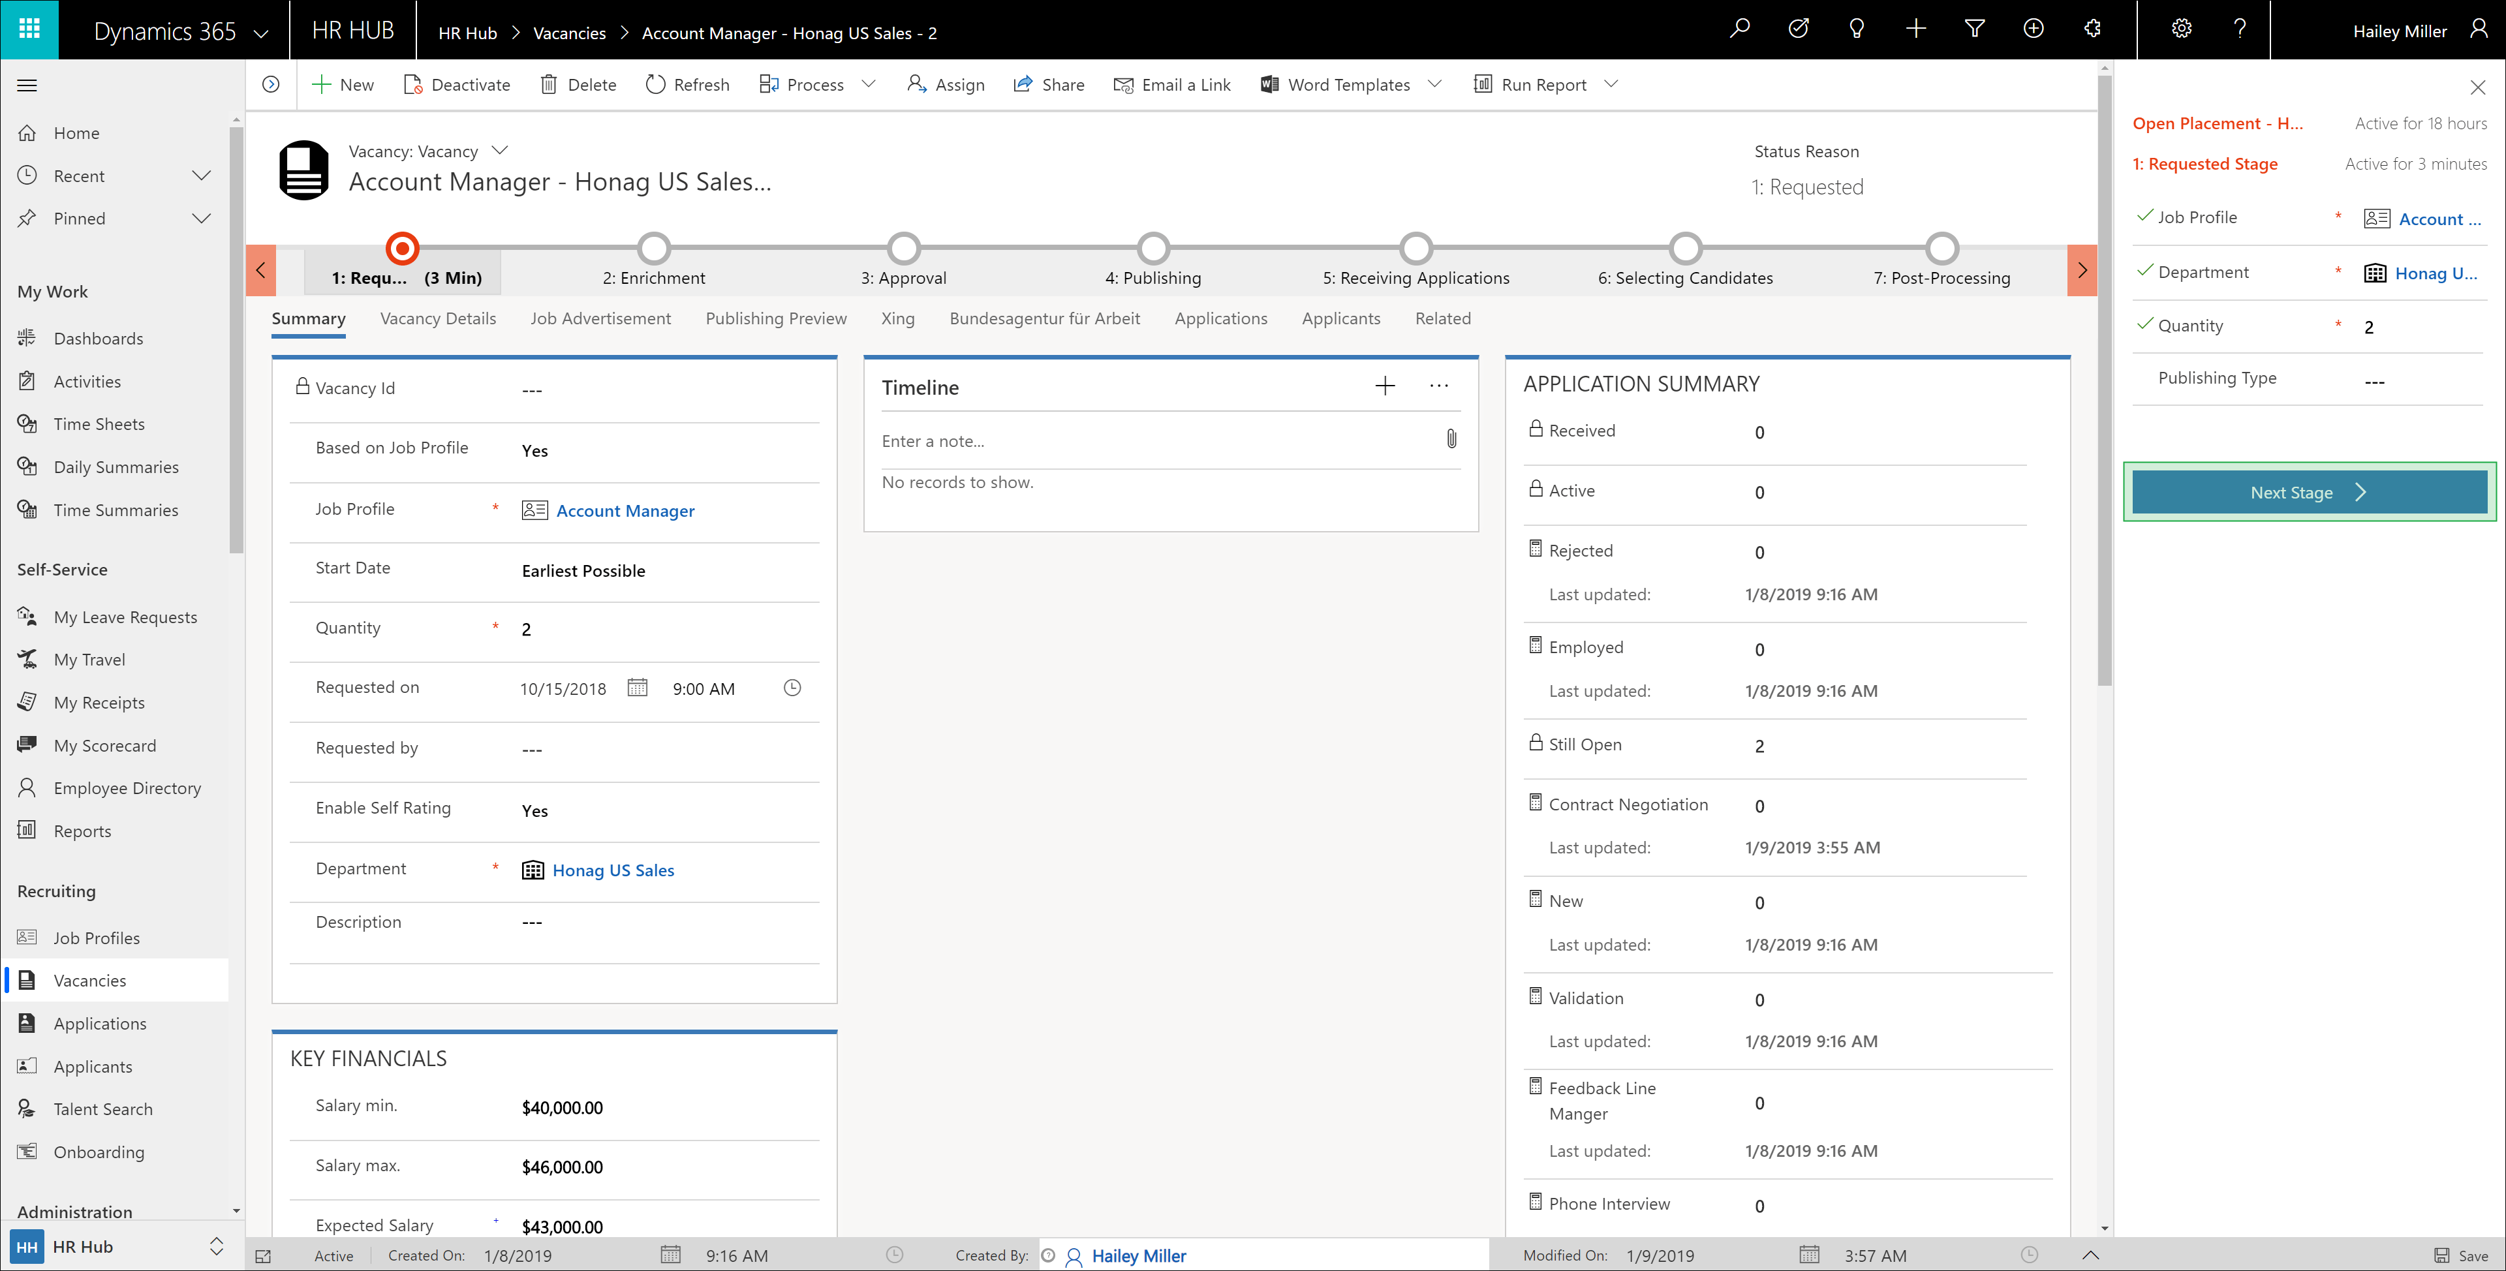Close the stage flyout panel

[x=2478, y=87]
